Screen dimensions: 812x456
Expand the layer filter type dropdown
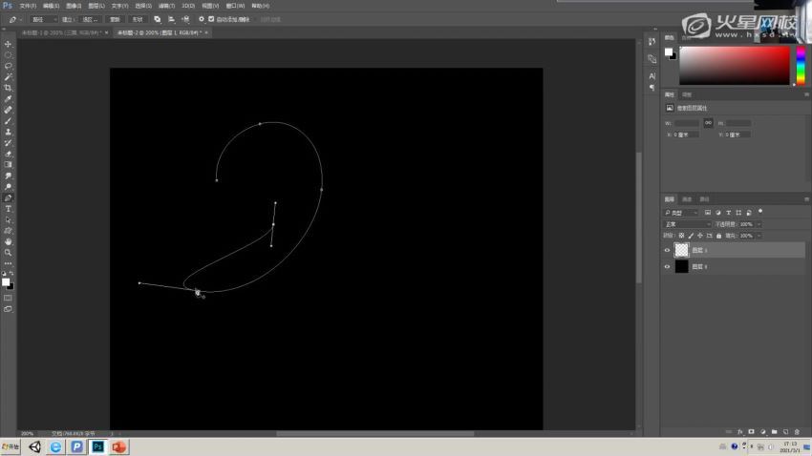point(684,212)
